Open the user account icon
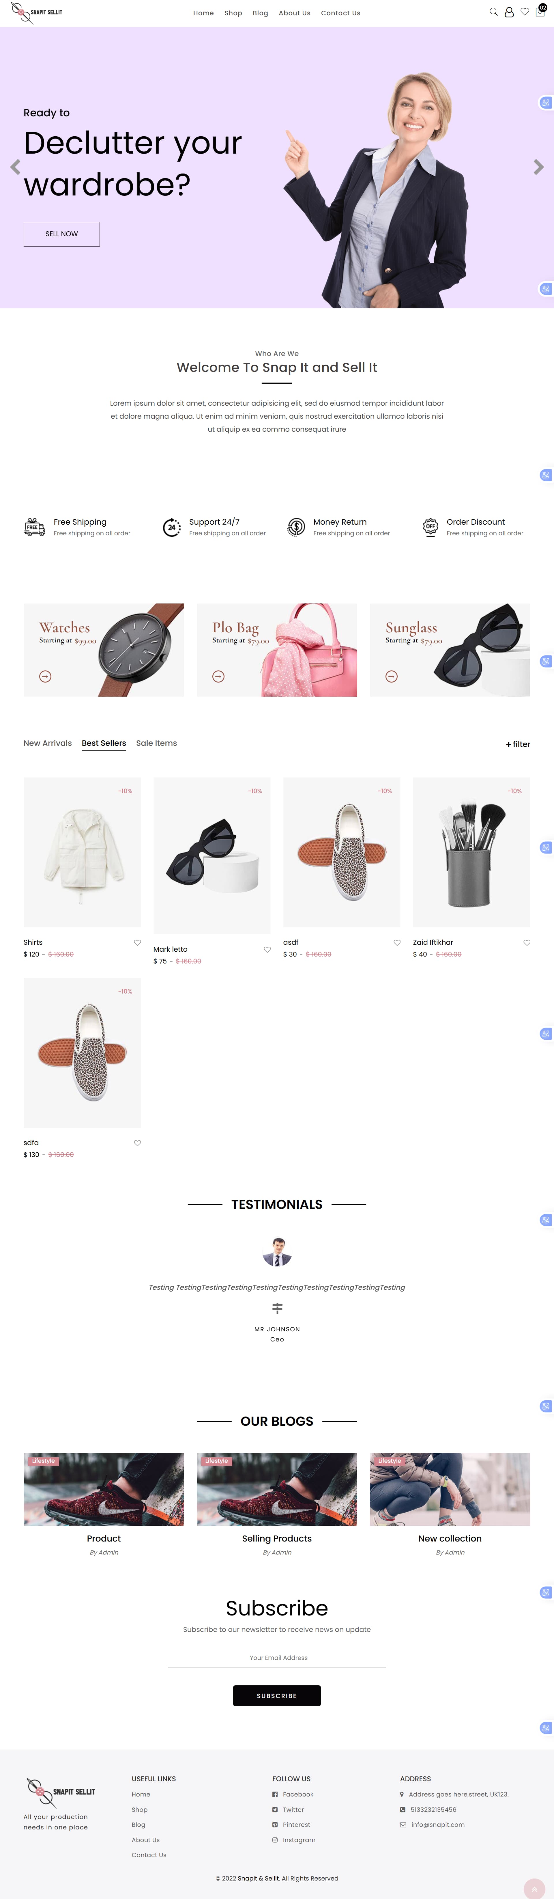Viewport: 554px width, 1899px height. 509,12
